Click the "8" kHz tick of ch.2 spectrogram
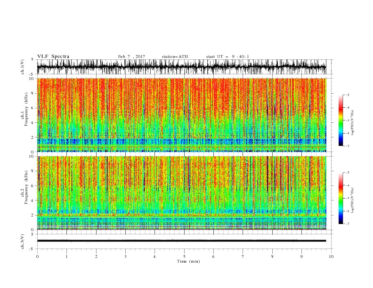The image size is (373, 288). pyautogui.click(x=32, y=171)
